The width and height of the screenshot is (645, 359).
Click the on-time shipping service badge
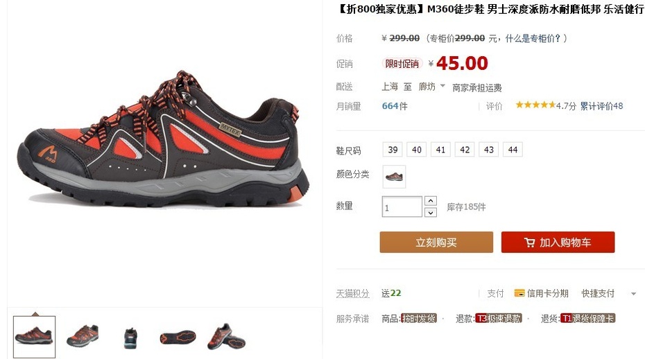click(419, 318)
